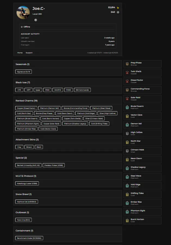Click the Toxic Grip (R4C) tag
The width and height of the screenshot is (171, 245).
coord(23,220)
